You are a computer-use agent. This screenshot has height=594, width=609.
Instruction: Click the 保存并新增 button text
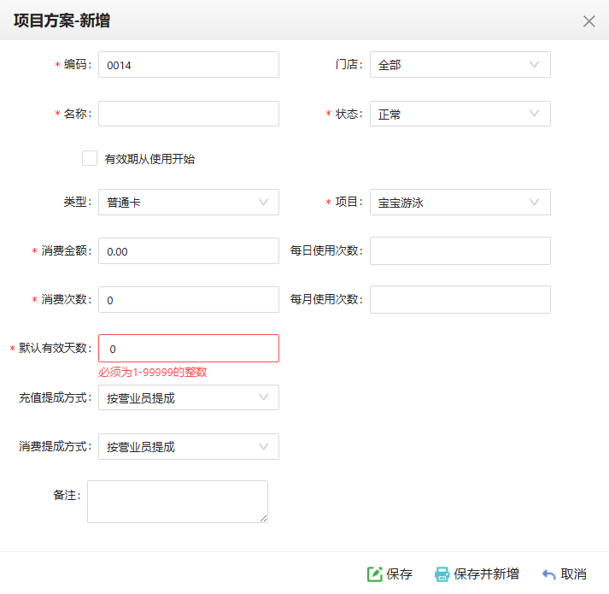pyautogui.click(x=487, y=574)
